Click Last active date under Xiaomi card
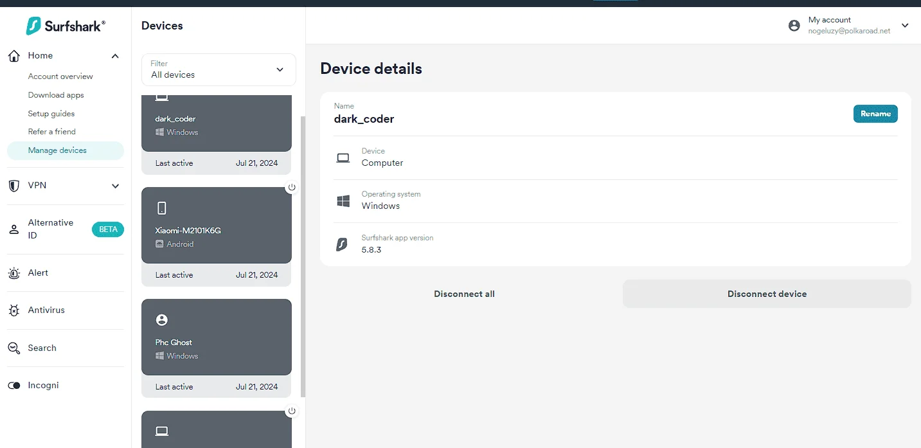 [x=257, y=275]
